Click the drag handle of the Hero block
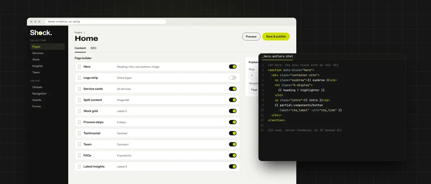 [x=79, y=67]
